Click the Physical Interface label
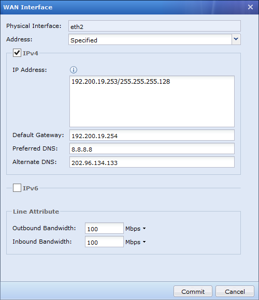This screenshot has width=259, height=300. (34, 26)
